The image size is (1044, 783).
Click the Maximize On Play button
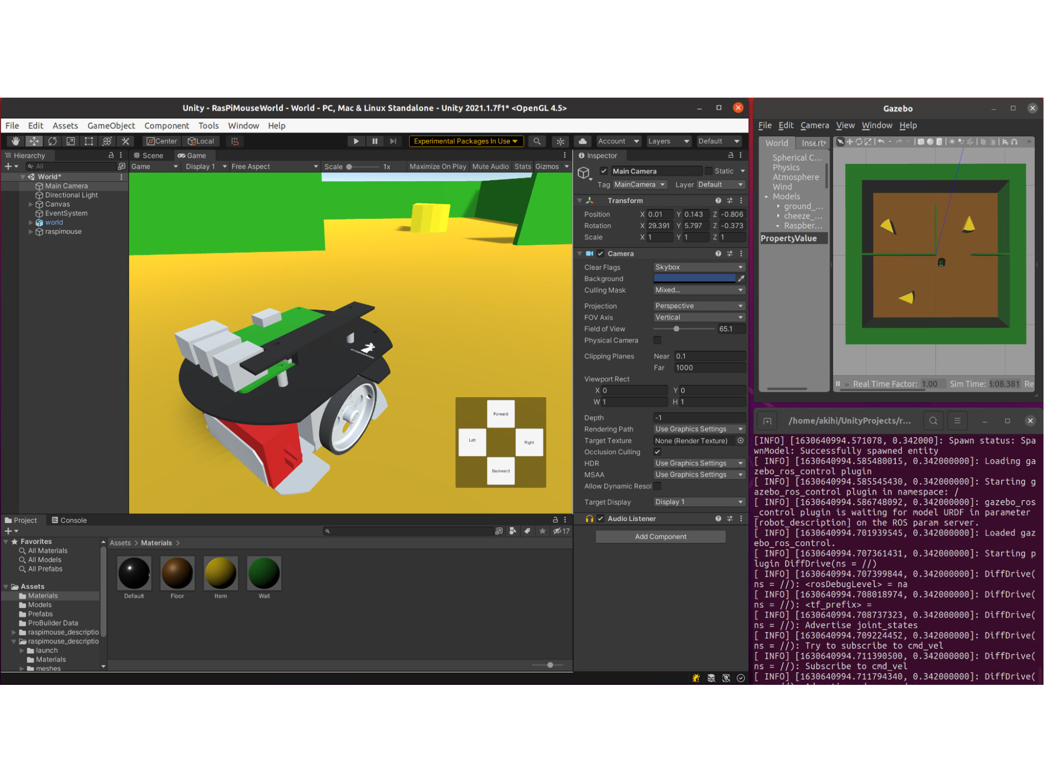pos(437,166)
